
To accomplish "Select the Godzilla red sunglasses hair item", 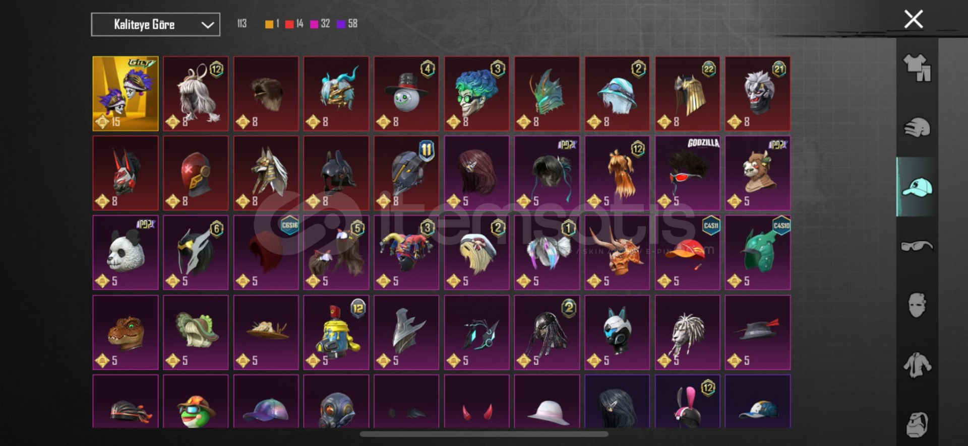I will coord(687,173).
